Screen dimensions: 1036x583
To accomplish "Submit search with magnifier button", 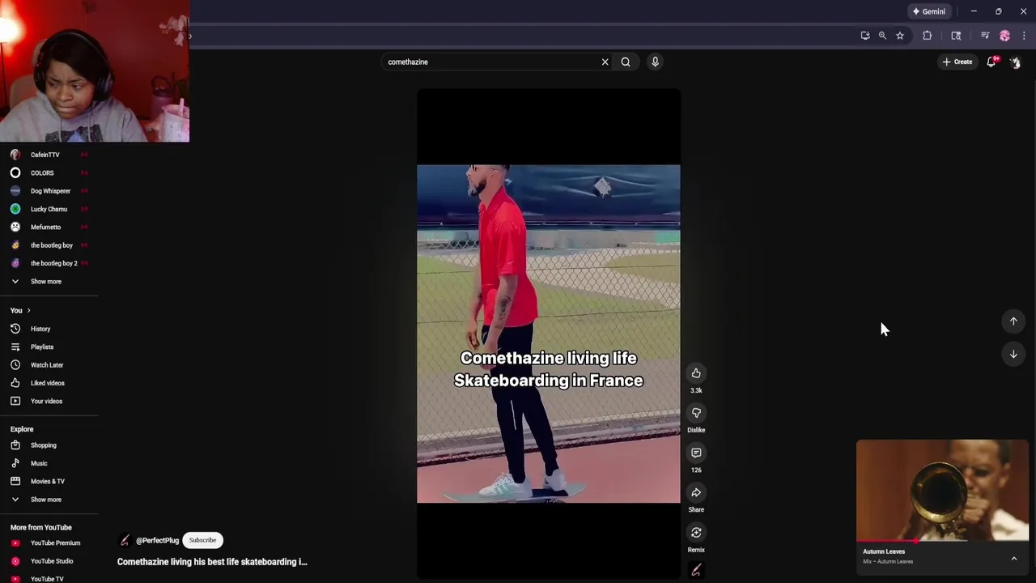I will (626, 62).
